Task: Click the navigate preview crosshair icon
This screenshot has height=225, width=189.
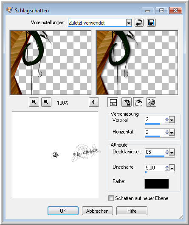Action: point(94,102)
